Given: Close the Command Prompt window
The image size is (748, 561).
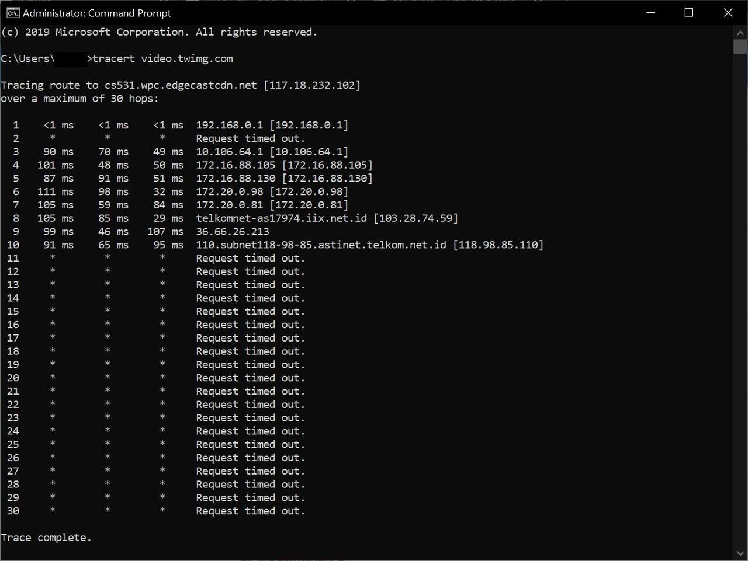Looking at the screenshot, I should [x=728, y=13].
